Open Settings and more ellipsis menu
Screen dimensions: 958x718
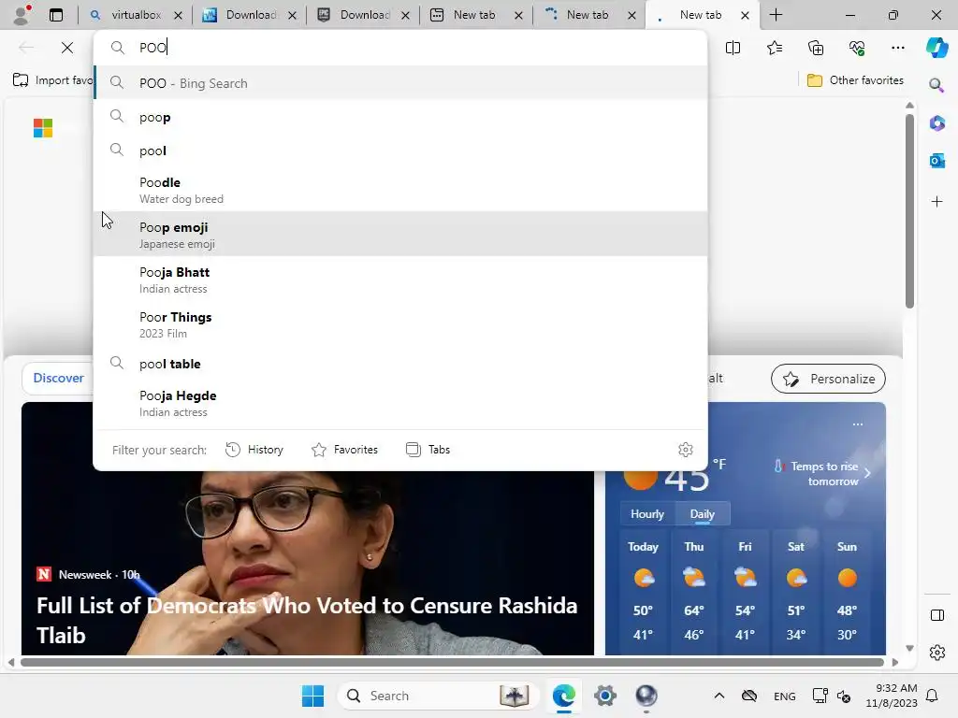coord(897,48)
